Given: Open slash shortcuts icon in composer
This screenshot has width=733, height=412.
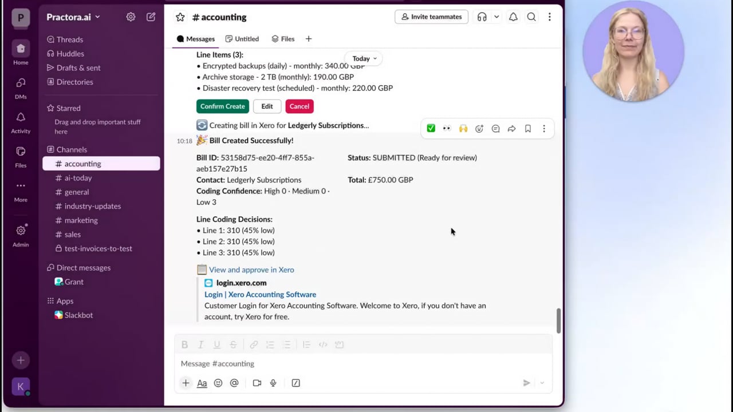Looking at the screenshot, I should (295, 383).
